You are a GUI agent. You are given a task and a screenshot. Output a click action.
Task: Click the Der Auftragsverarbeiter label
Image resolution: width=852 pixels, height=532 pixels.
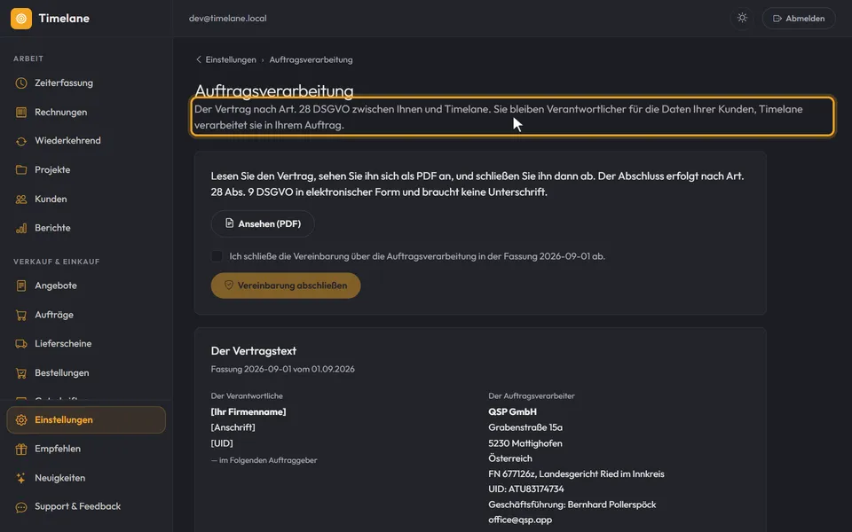tap(532, 396)
